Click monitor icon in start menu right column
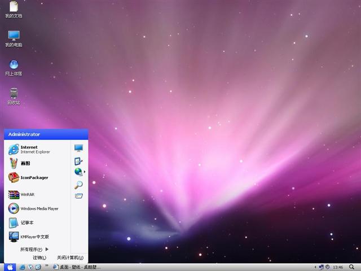This screenshot has width=361, height=271. tap(79, 148)
